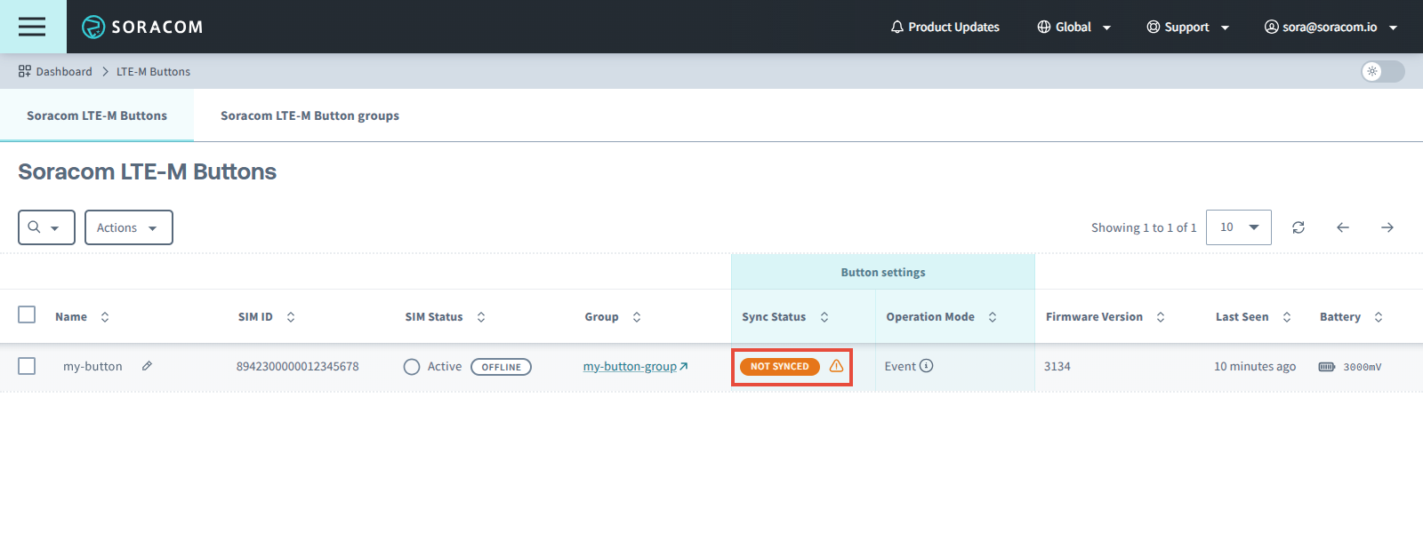This screenshot has height=533, width=1423.
Task: Click the Soracom logo
Action: tap(142, 27)
